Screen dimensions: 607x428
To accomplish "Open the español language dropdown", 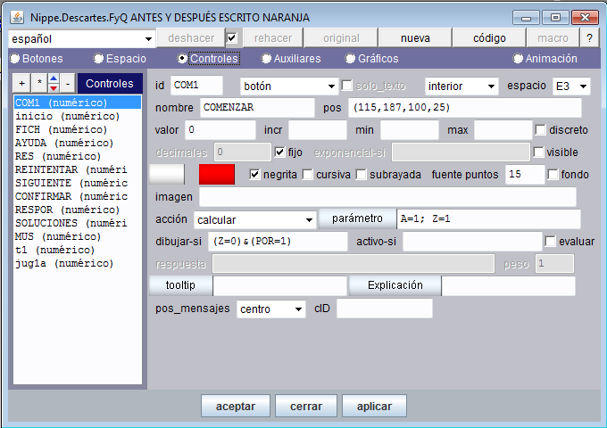I will 81,38.
